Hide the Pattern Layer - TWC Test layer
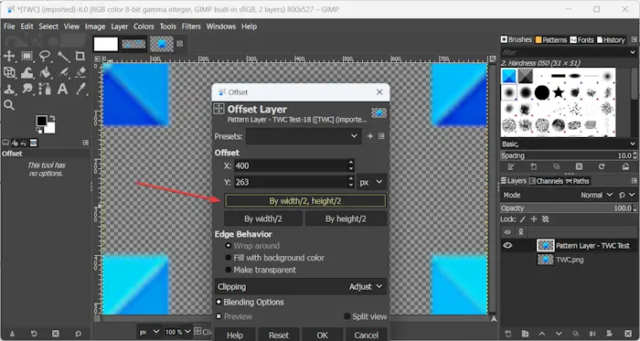The width and height of the screenshot is (640, 341). click(507, 246)
